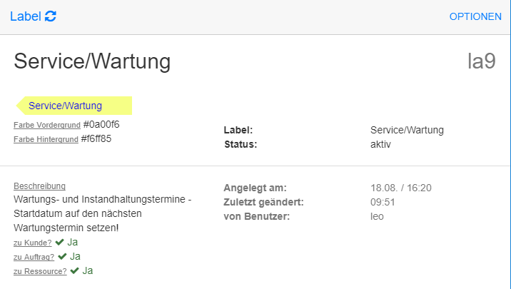Go back via the Label header link
Image resolution: width=511 pixels, height=289 pixels.
pyautogui.click(x=25, y=16)
